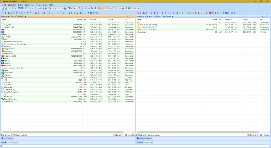Viewport: 271px width, 148px height.
Task: Click the Windows folder icon in left pane
Action: point(3,75)
